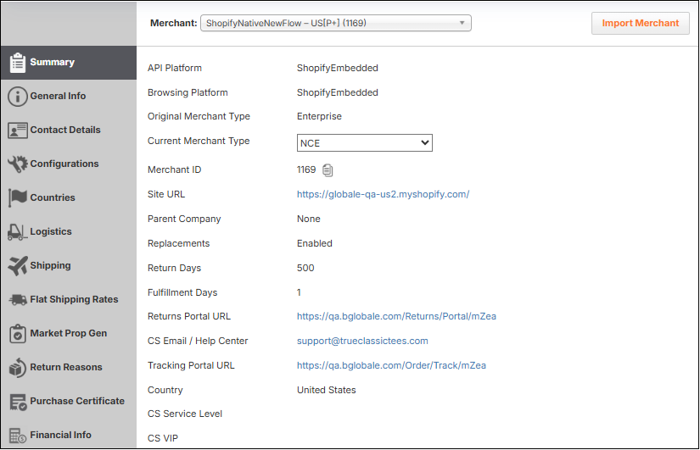The height and width of the screenshot is (450, 700).
Task: Navigate to Countries section
Action: 69,198
